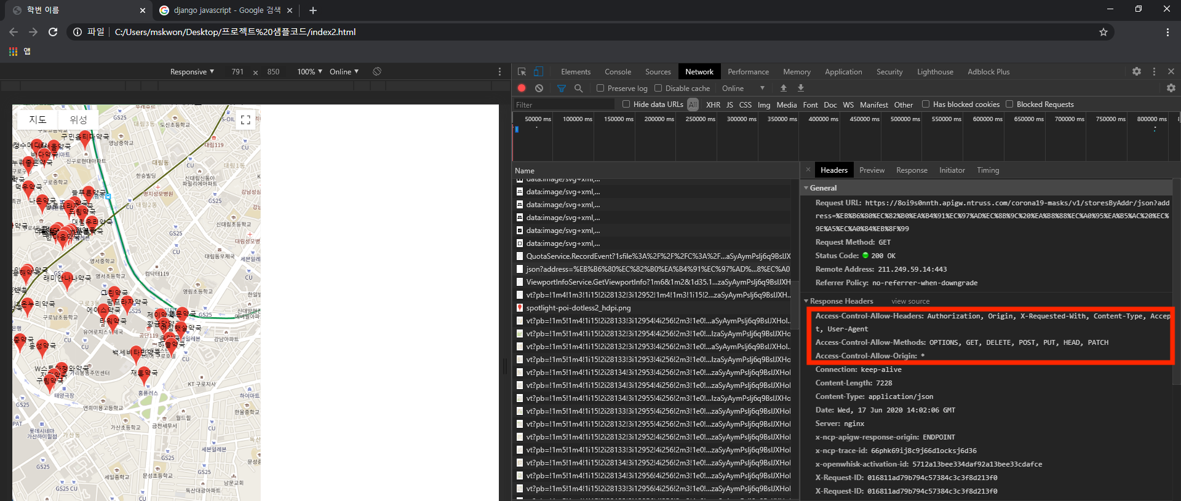Bookmark this page with star icon
This screenshot has width=1181, height=501.
pos(1103,32)
